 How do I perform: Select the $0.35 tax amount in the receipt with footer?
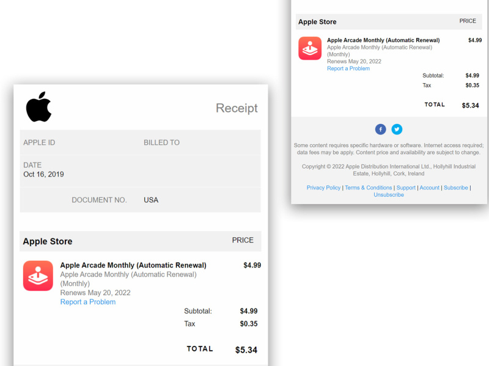[472, 86]
